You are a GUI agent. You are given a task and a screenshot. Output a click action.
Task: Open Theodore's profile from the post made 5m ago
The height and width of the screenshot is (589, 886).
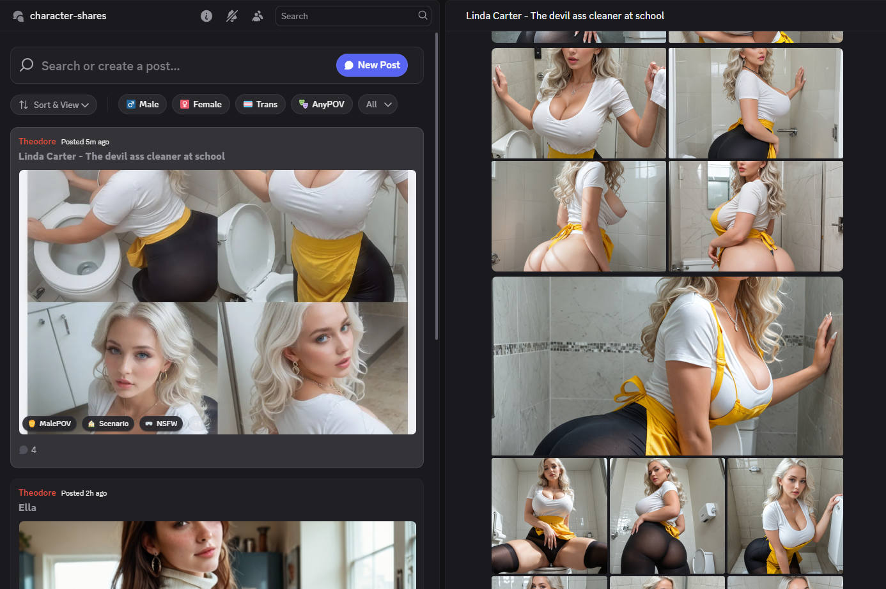37,141
